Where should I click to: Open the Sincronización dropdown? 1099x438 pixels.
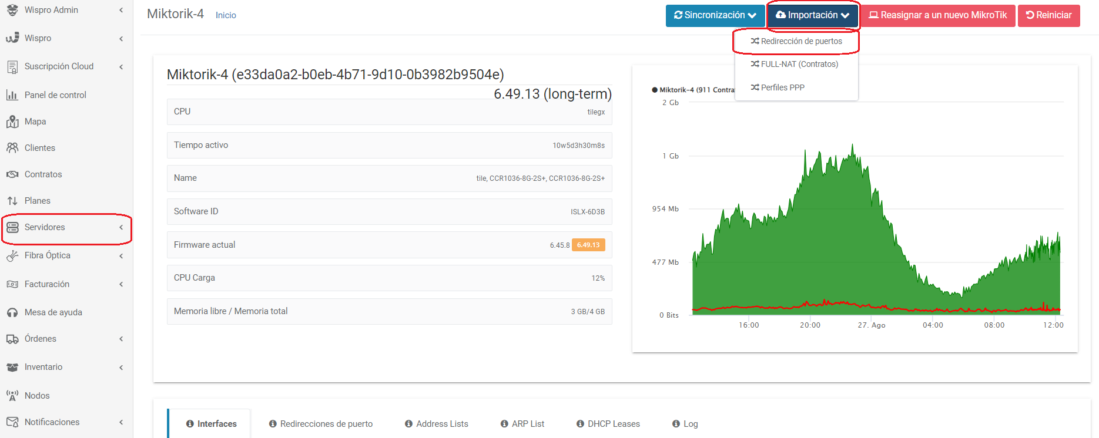point(715,15)
